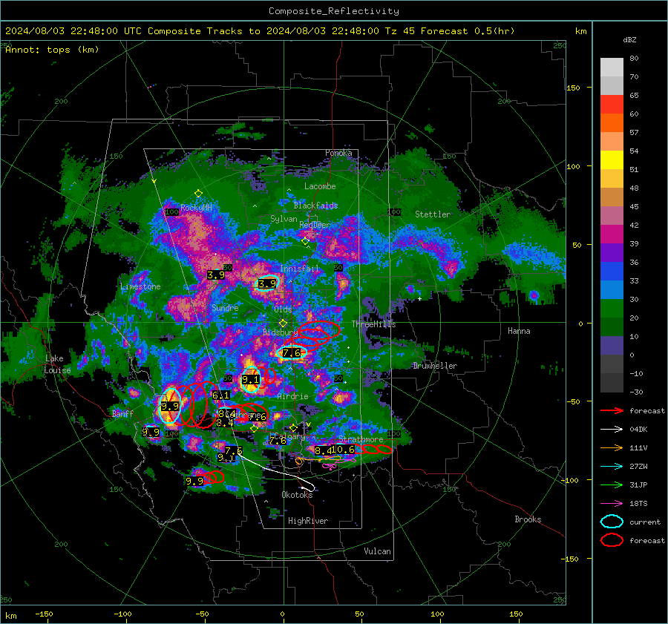Pick the green 31JP track arrow in legend
The height and width of the screenshot is (624, 668).
pyautogui.click(x=612, y=485)
